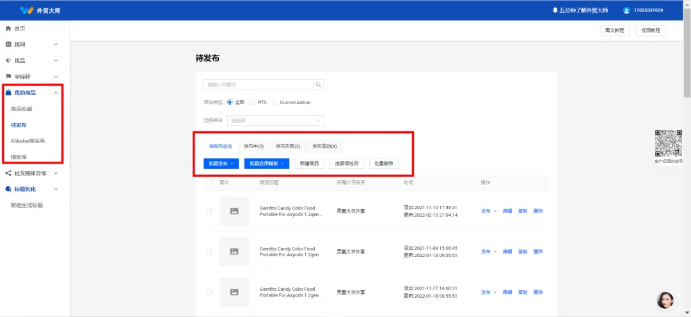Open 智能生成标题 in the sidebar
Image resolution: width=691 pixels, height=317 pixels.
tap(27, 205)
